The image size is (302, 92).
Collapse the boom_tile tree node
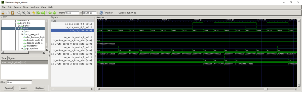click(15, 23)
